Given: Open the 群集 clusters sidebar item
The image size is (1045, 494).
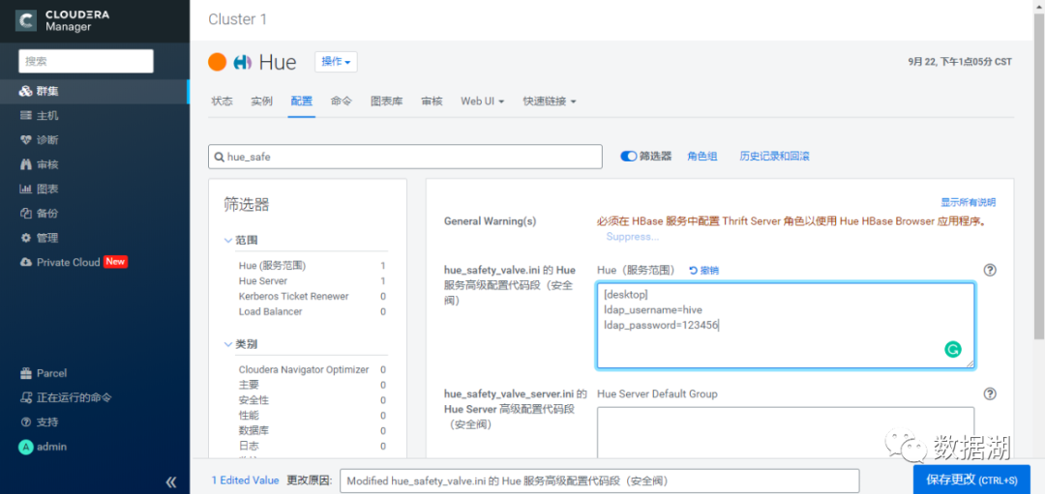Looking at the screenshot, I should 95,91.
